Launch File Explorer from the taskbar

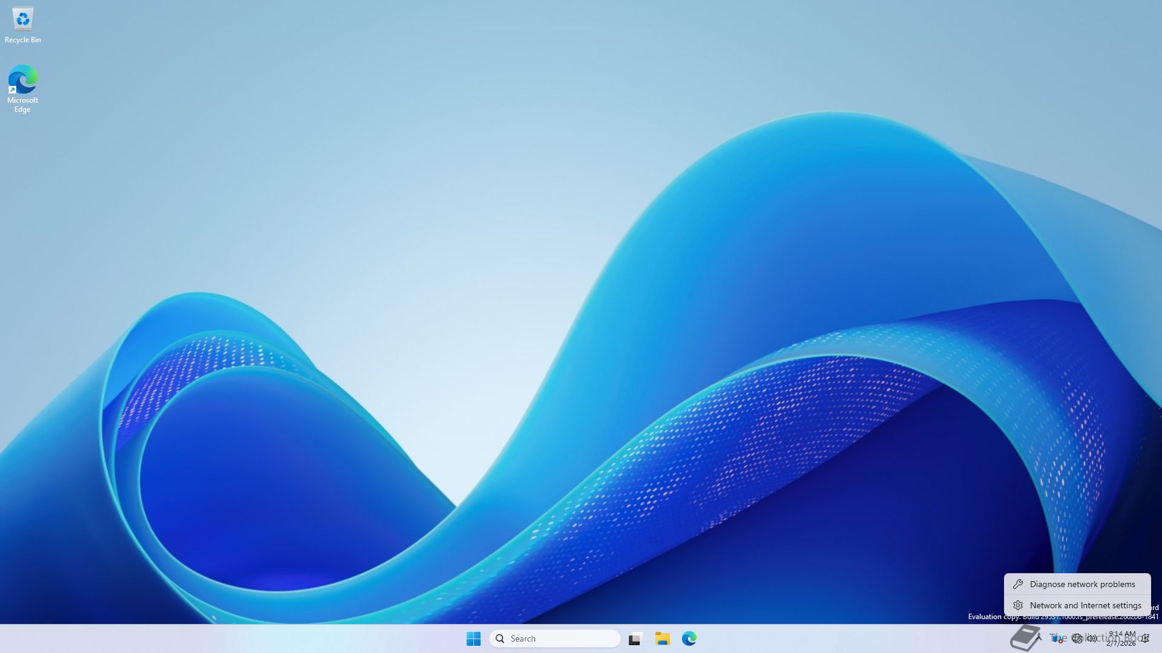tap(662, 638)
